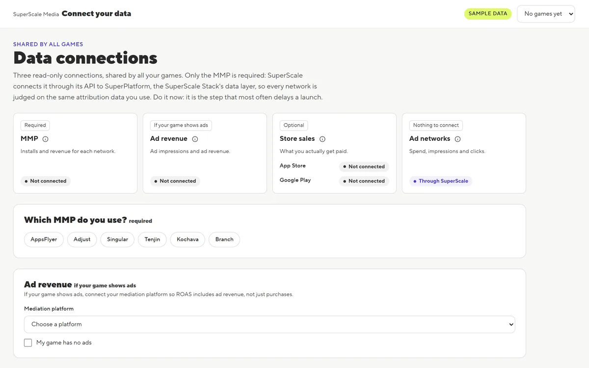Click the 'Connect your data' page title
Viewport: 589px width, 368px height.
click(96, 14)
